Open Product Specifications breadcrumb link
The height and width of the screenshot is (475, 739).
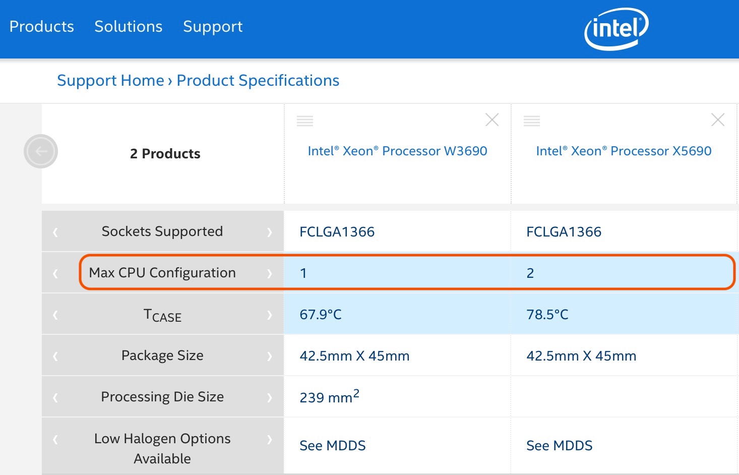coord(258,80)
